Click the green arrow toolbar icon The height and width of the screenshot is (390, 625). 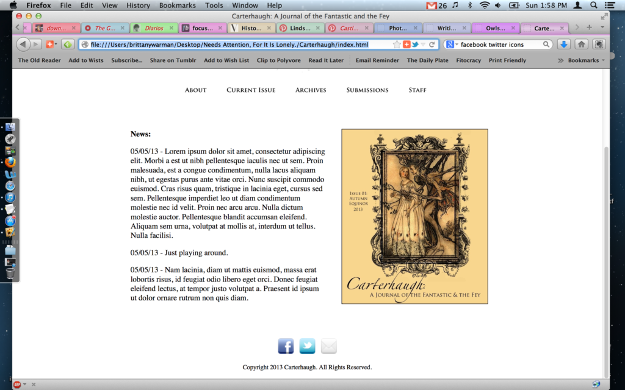pyautogui.click(x=68, y=44)
